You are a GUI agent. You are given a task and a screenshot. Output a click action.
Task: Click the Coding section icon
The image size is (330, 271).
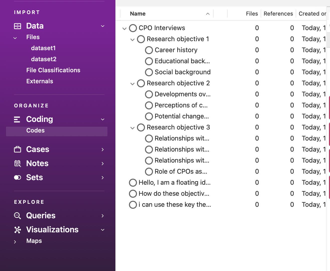17,119
